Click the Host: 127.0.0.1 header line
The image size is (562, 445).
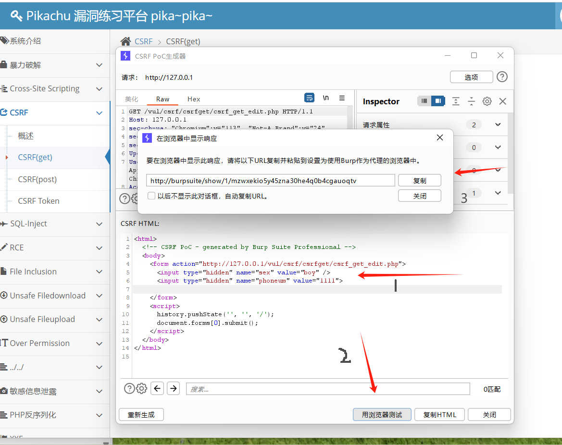(158, 120)
